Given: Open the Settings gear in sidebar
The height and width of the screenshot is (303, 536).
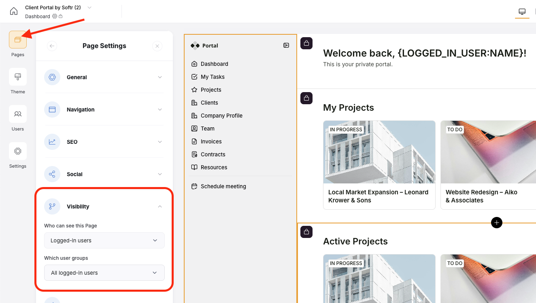Looking at the screenshot, I should click(18, 151).
